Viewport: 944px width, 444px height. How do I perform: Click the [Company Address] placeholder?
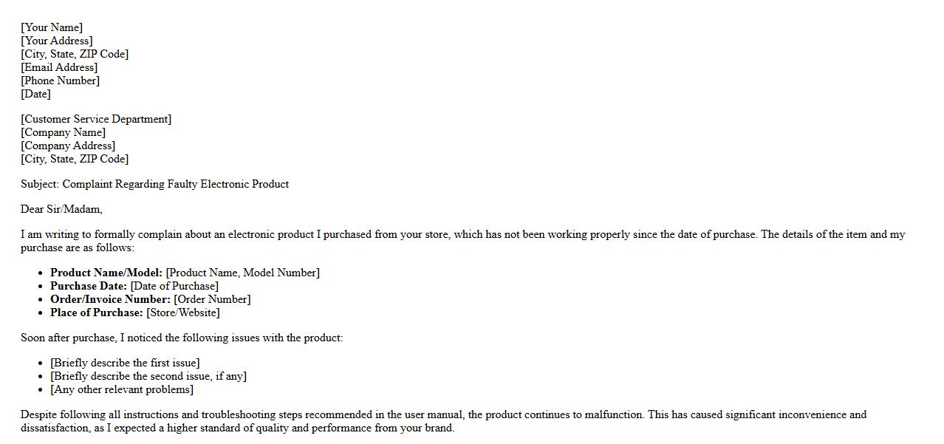(68, 146)
